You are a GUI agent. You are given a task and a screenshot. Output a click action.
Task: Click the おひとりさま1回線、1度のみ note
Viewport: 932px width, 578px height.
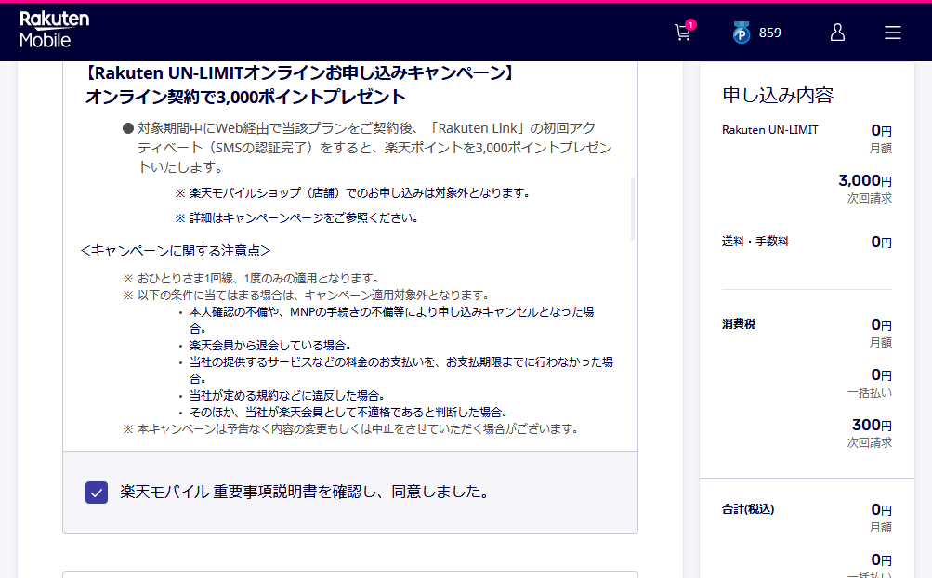click(x=251, y=278)
